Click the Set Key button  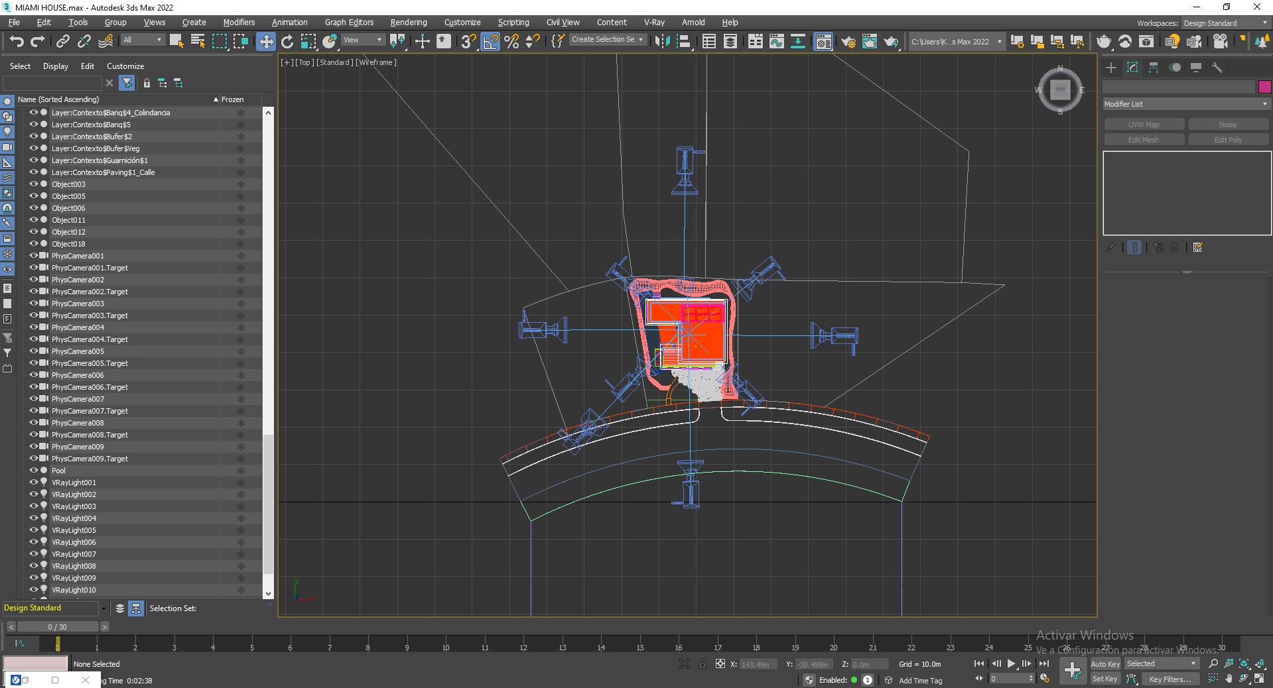click(1105, 679)
